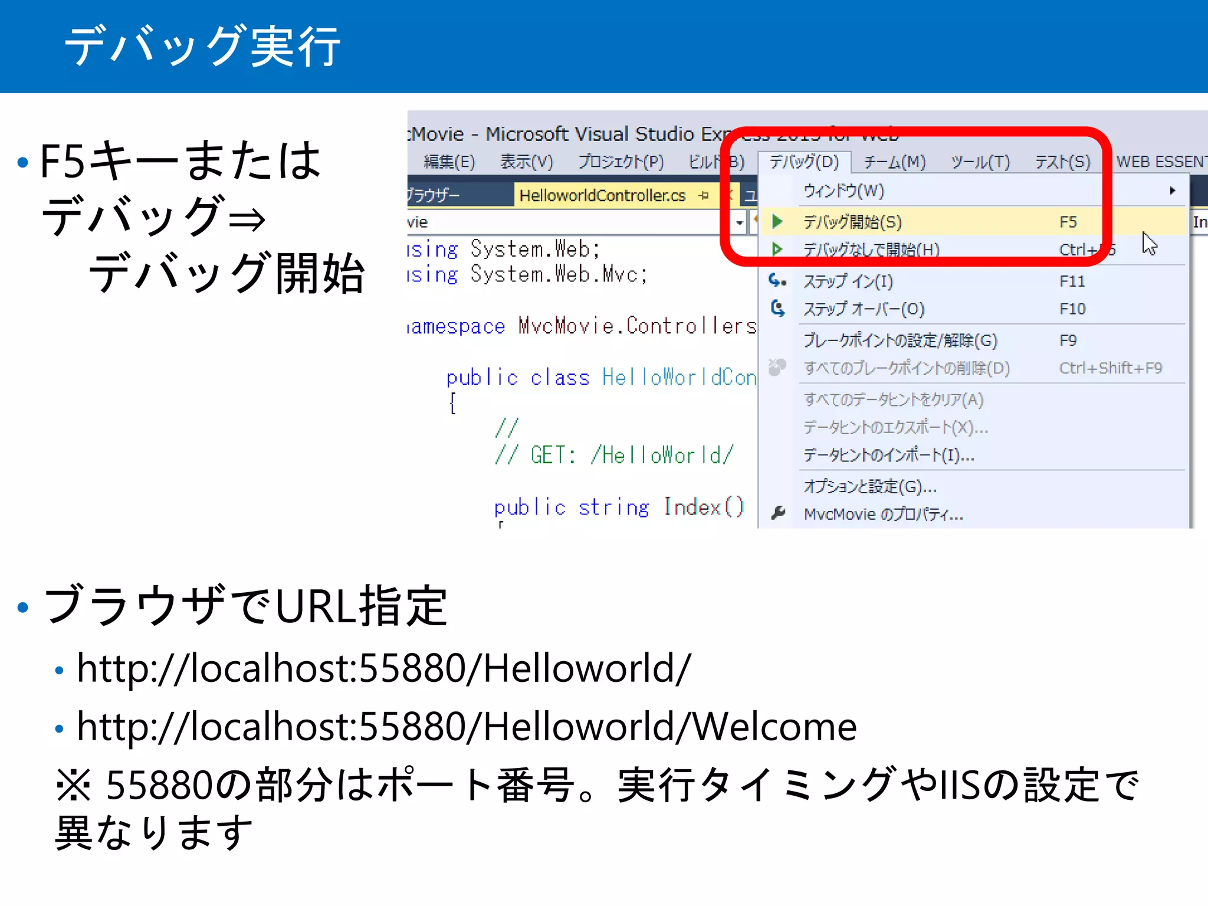Image resolution: width=1208 pixels, height=906 pixels.
Task: Open the dropdown arrow of the class combo box
Action: pos(739,222)
